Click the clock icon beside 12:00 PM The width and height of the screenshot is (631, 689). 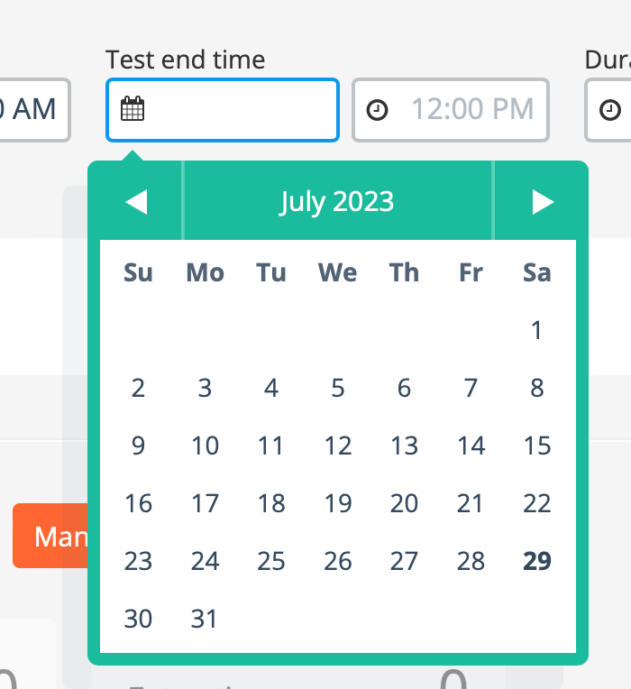click(377, 110)
